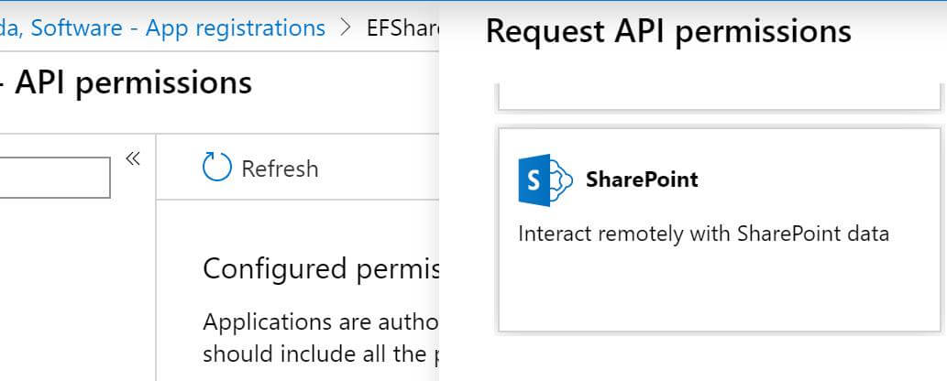
Task: Click 'Interact remotely with SharePoint data' description
Action: pyautogui.click(x=704, y=234)
